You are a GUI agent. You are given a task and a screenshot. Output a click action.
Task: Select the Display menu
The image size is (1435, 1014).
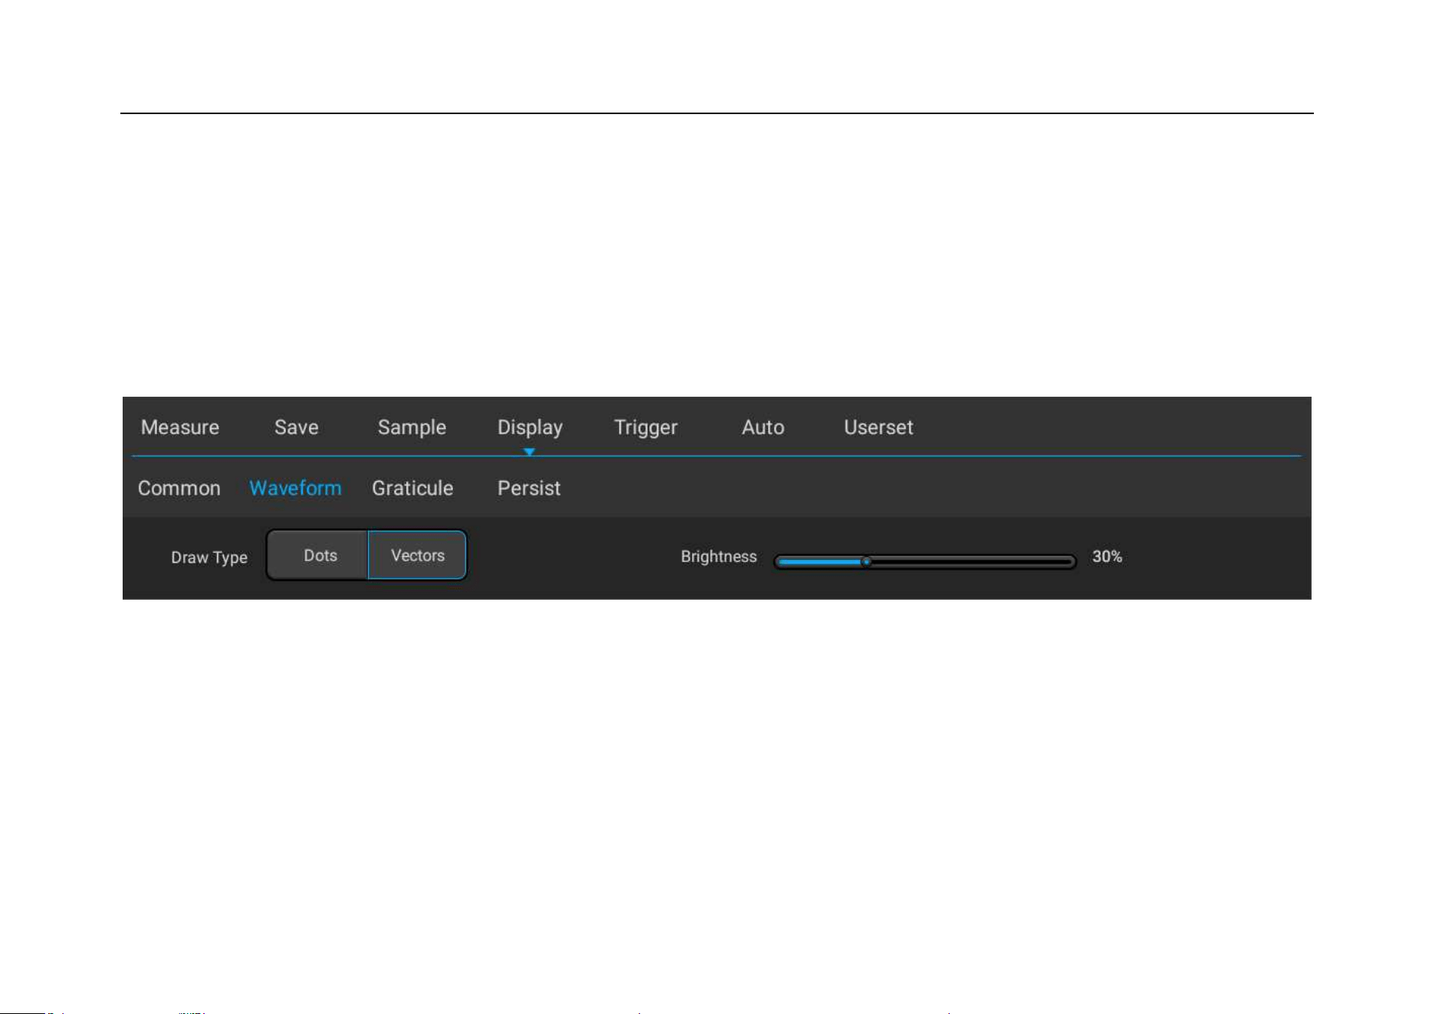point(530,427)
